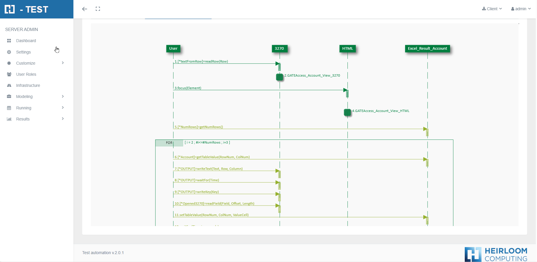Open the Infrastructure menu item
This screenshot has width=537, height=262.
[28, 85]
